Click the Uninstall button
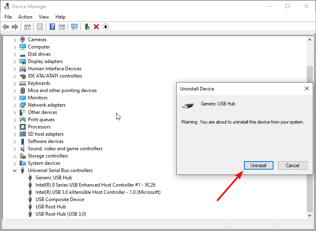 click(x=259, y=166)
